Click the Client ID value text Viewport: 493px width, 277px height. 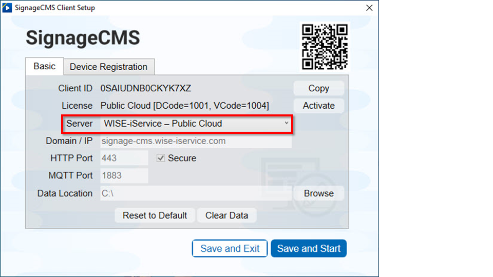(146, 88)
